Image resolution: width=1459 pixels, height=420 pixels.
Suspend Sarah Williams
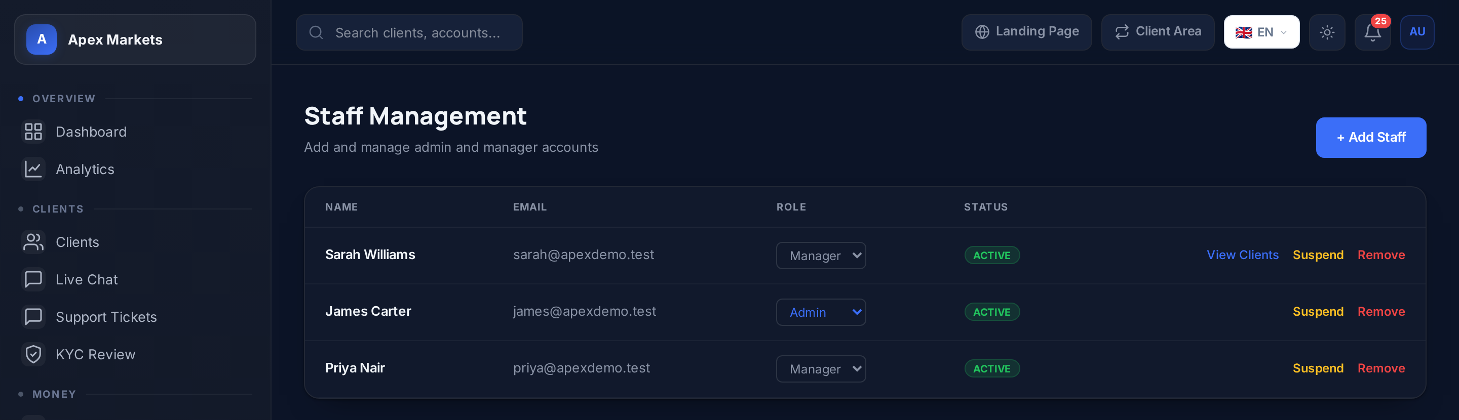1317,255
